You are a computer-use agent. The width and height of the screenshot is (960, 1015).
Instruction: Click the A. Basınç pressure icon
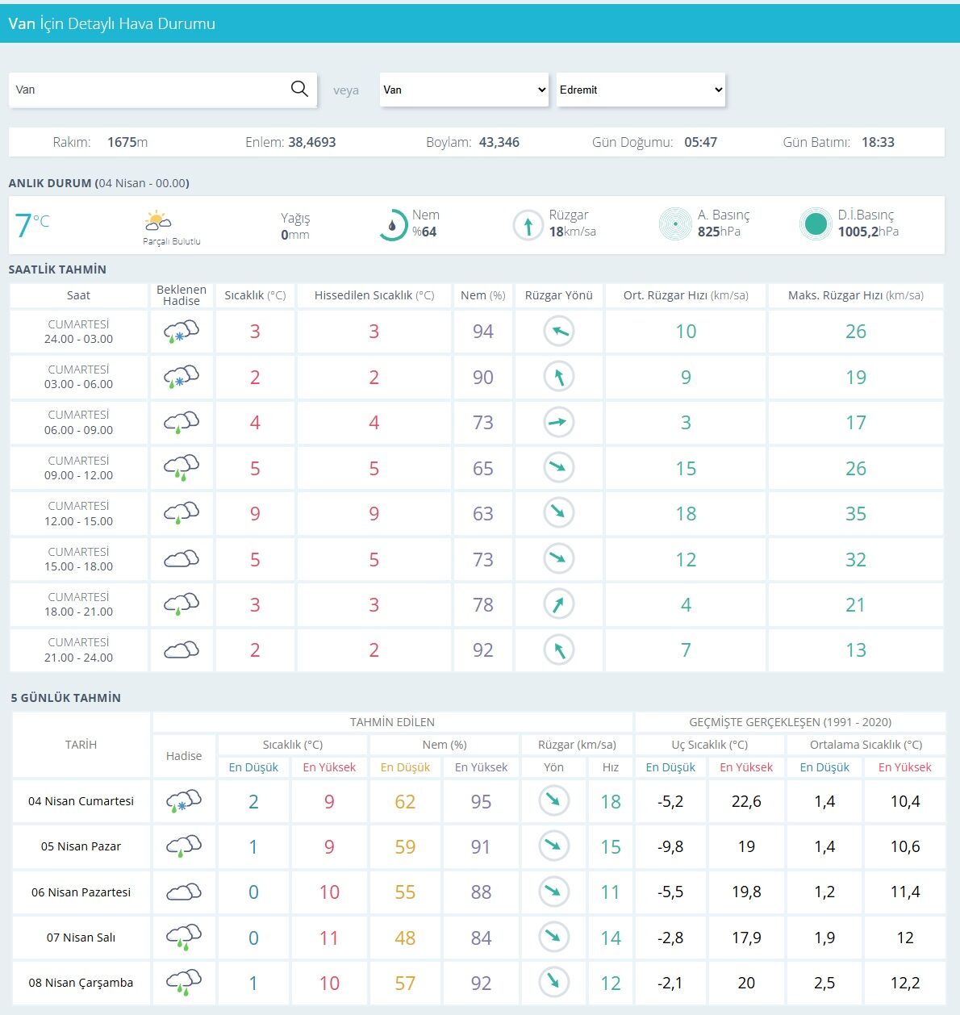pos(675,224)
